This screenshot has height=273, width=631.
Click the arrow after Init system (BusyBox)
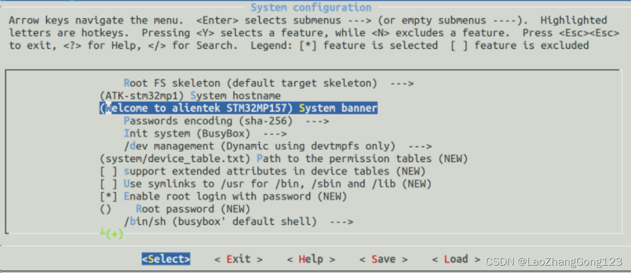point(275,134)
